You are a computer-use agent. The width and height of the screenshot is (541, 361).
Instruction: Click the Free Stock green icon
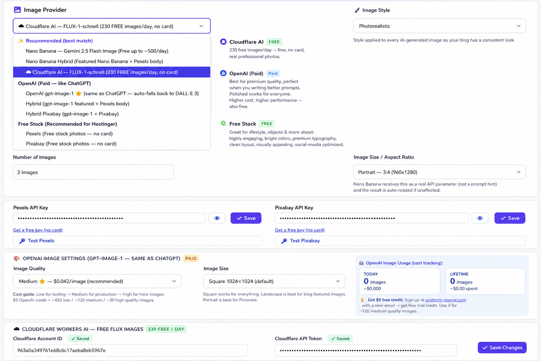[223, 123]
